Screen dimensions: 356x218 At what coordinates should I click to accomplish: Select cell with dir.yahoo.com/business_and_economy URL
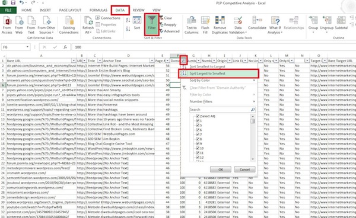pyautogui.click(x=42, y=66)
